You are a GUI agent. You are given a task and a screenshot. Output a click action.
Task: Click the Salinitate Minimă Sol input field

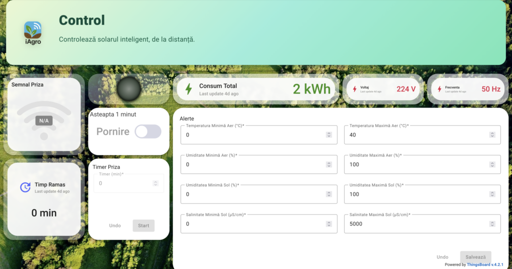click(252, 224)
